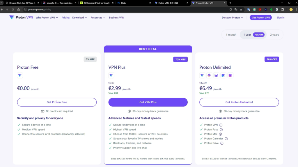Reload the page with refresh icon
This screenshot has height=167, width=298.
coord(13,10)
